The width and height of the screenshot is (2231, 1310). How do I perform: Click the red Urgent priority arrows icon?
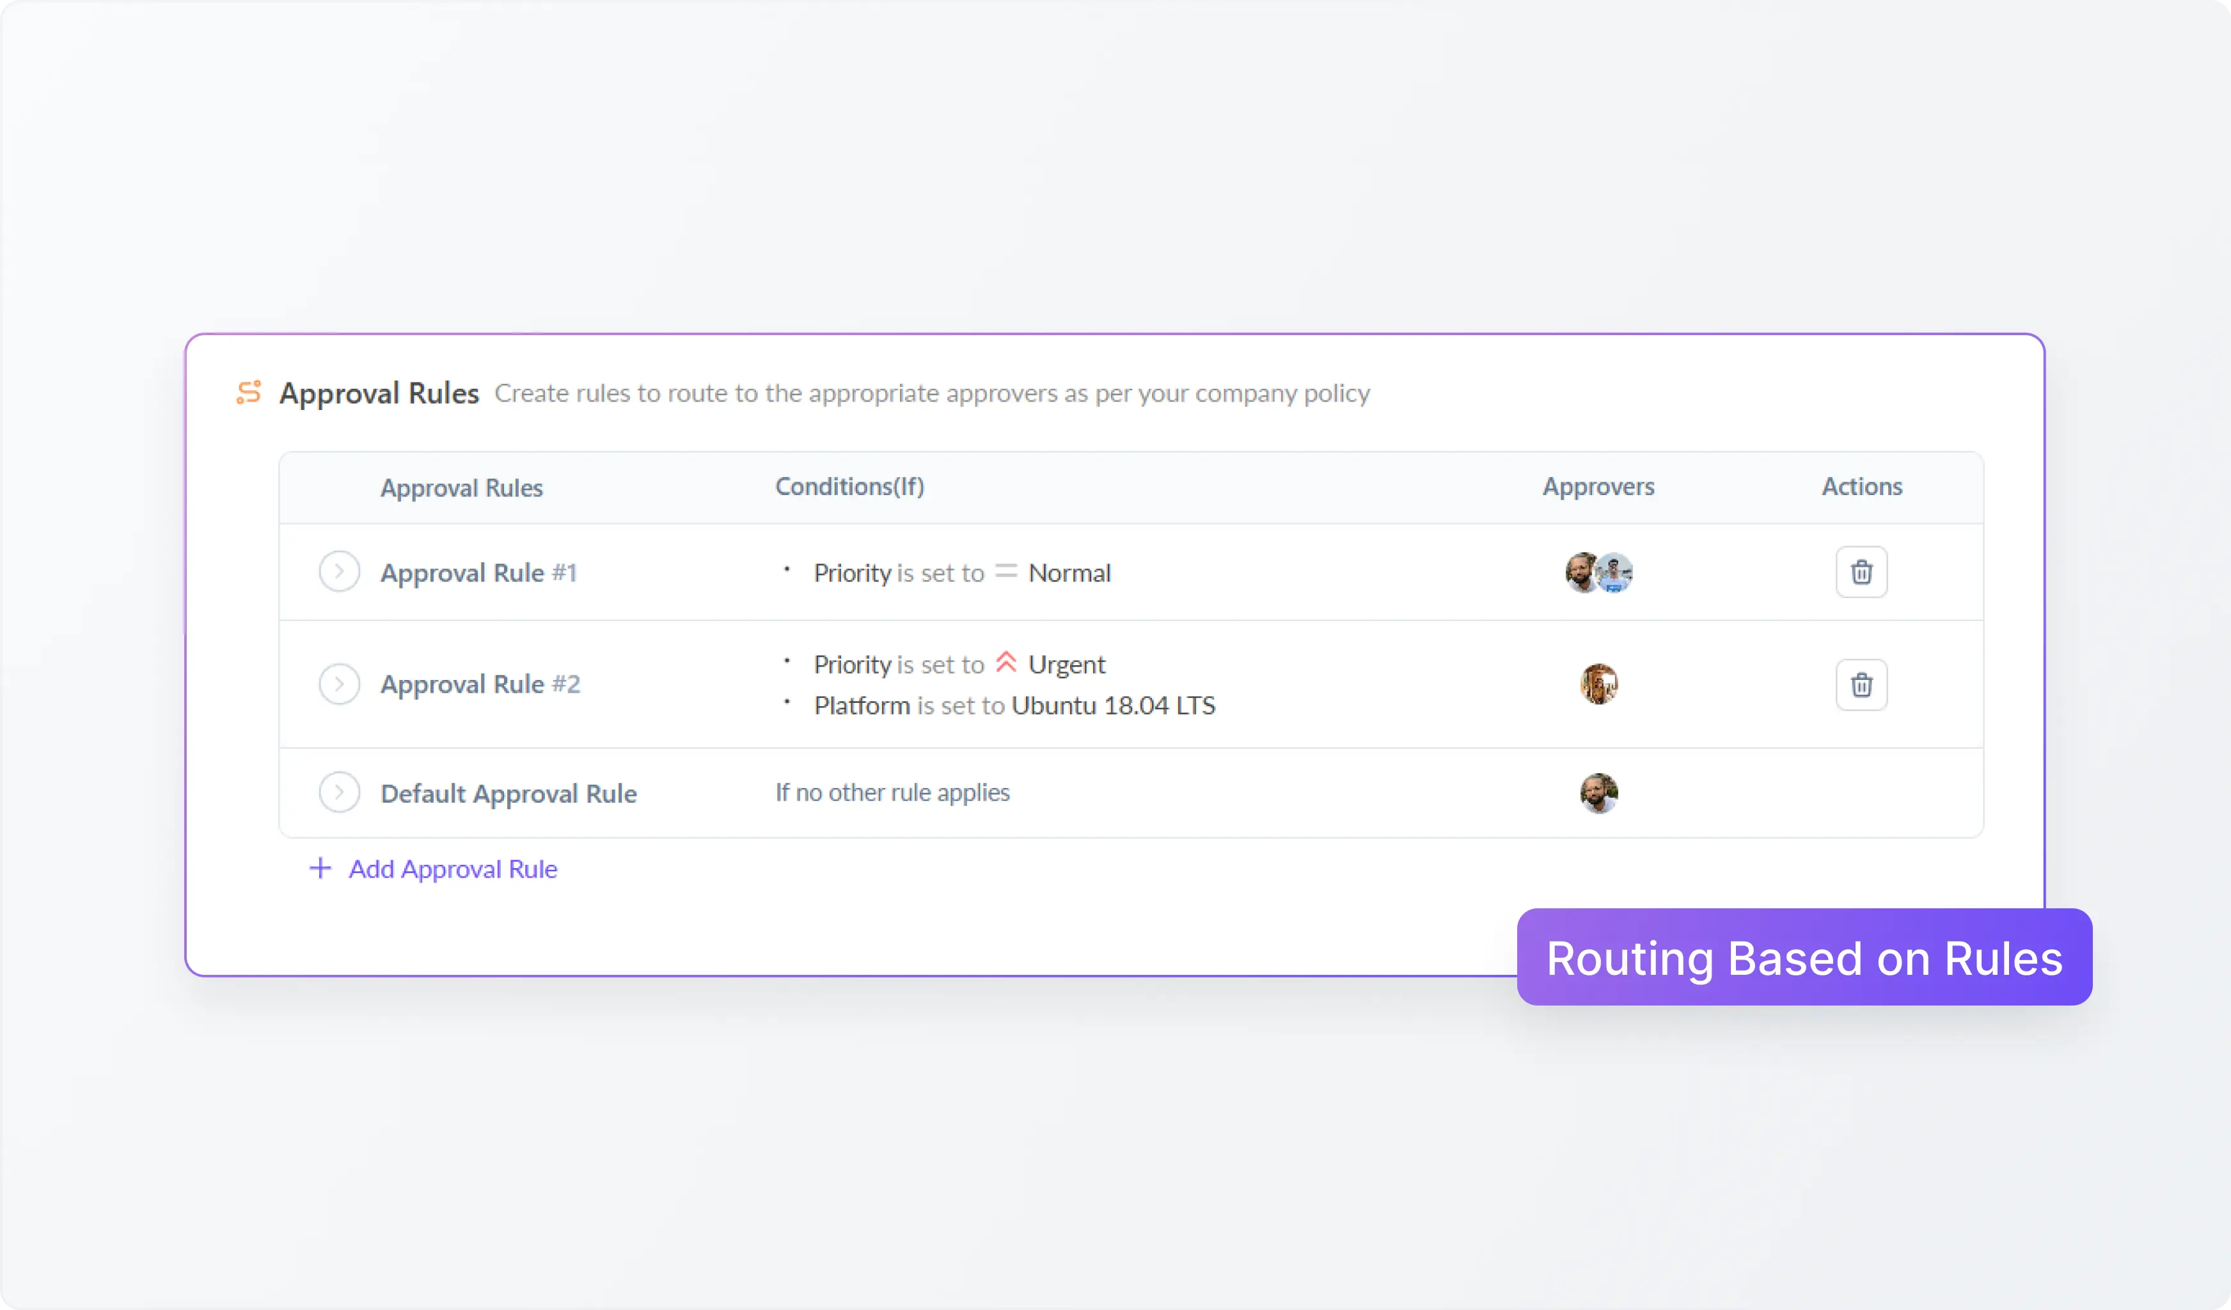tap(1005, 663)
